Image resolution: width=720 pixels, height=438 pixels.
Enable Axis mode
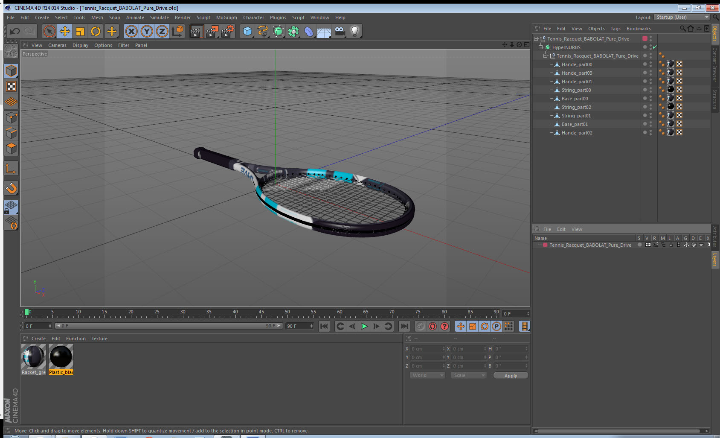11,169
